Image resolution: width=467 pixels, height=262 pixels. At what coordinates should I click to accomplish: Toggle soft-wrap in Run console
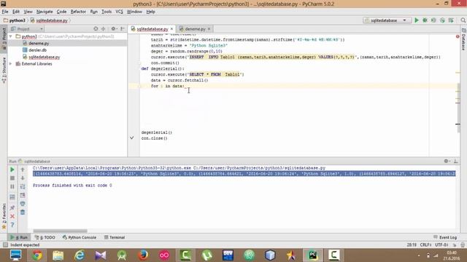point(23,186)
